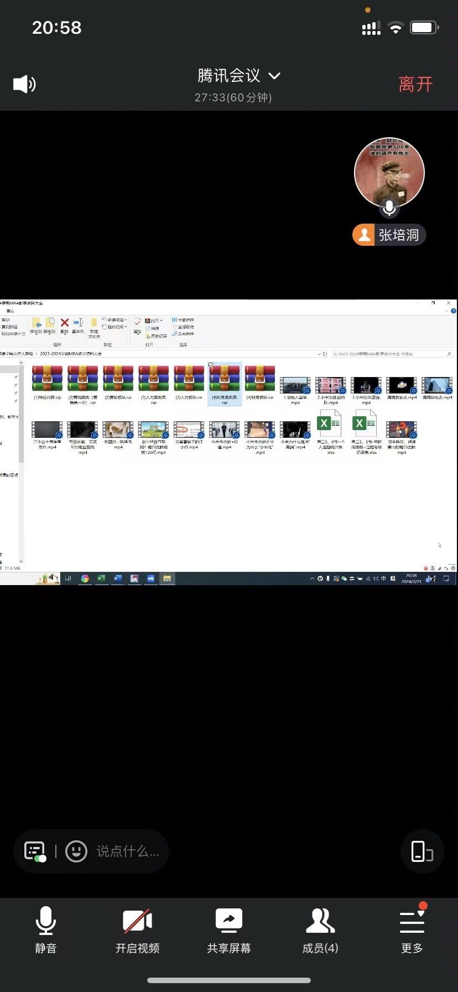Viewport: 458px width, 992px height.
Task: Tap the chat message bubble icon
Action: tap(35, 851)
